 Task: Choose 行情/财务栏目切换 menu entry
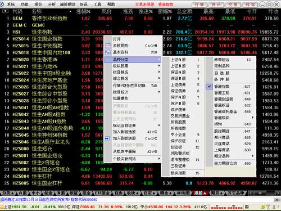pyautogui.click(x=133, y=86)
